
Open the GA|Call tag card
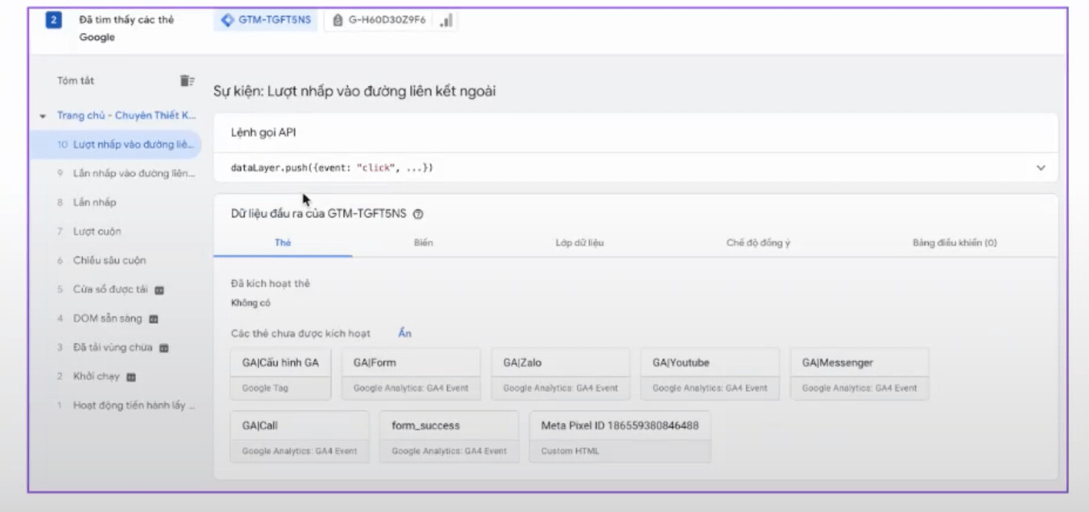tap(300, 437)
